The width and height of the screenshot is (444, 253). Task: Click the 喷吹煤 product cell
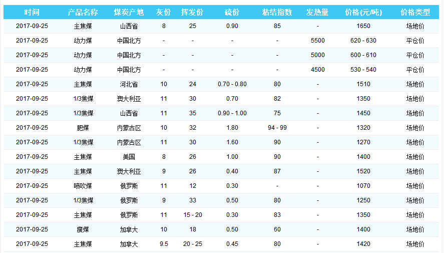click(x=83, y=186)
